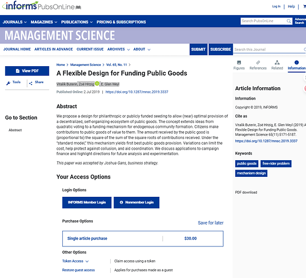Click the Vol. 65, No. 11 breadcrumb
Screen dimensions: 306x278
point(116,64)
